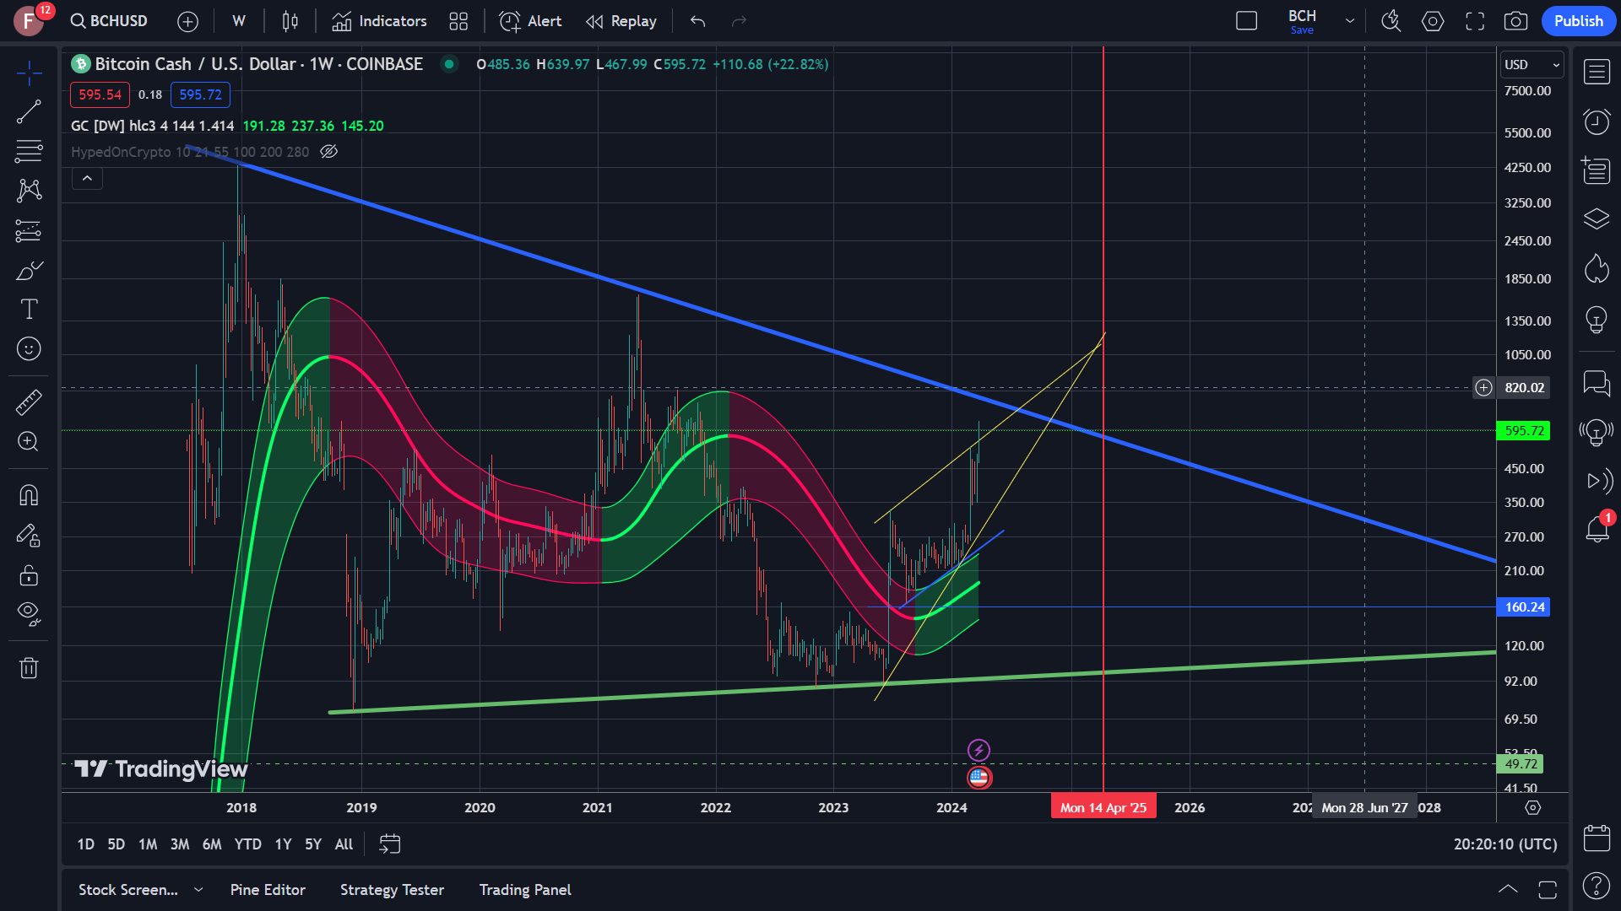Publish the chart idea

point(1578,21)
